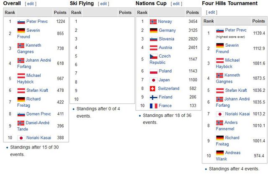
Task: Click the Finland flag icon
Action: coord(154,97)
